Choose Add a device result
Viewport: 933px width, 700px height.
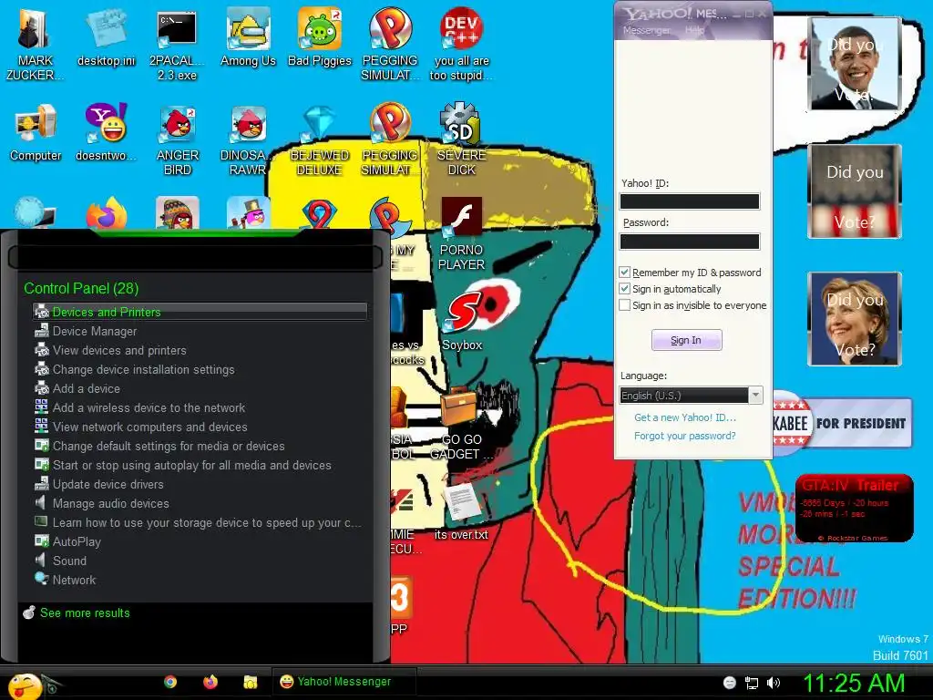point(200,388)
